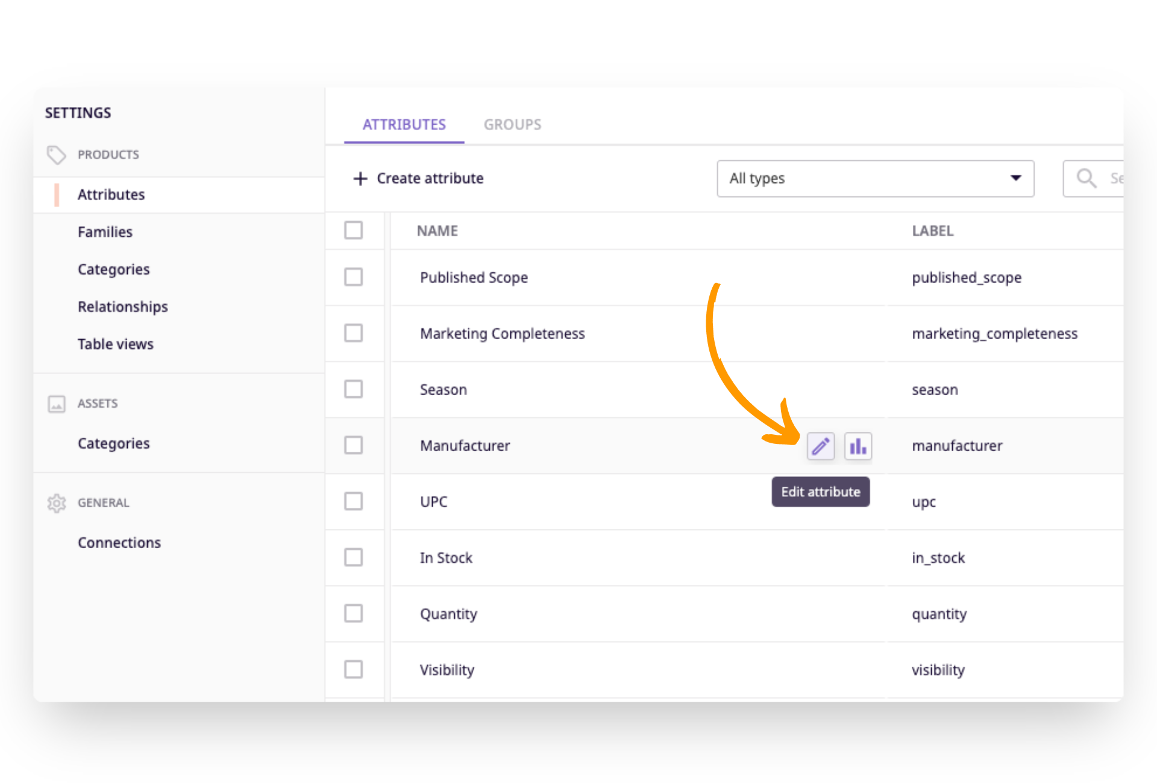Select the ATTRIBUTES tab
Screen dimensions: 1157x783
click(404, 125)
